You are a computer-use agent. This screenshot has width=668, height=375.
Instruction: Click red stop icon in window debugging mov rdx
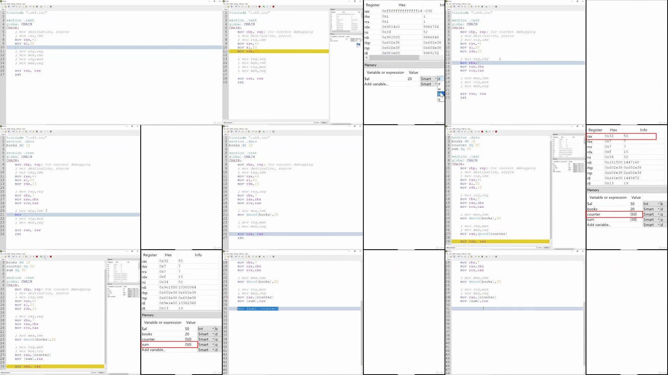259,6
